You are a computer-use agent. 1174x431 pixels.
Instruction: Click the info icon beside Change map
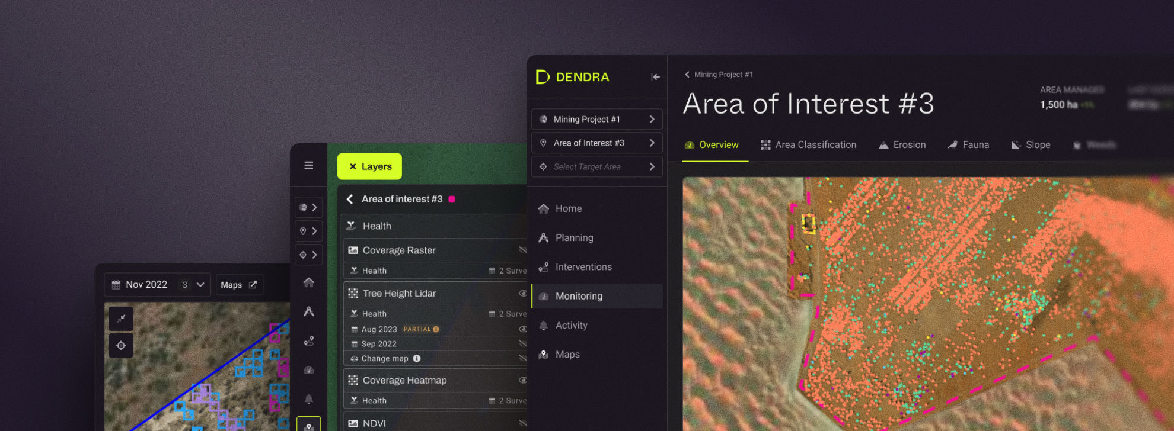[x=417, y=358]
